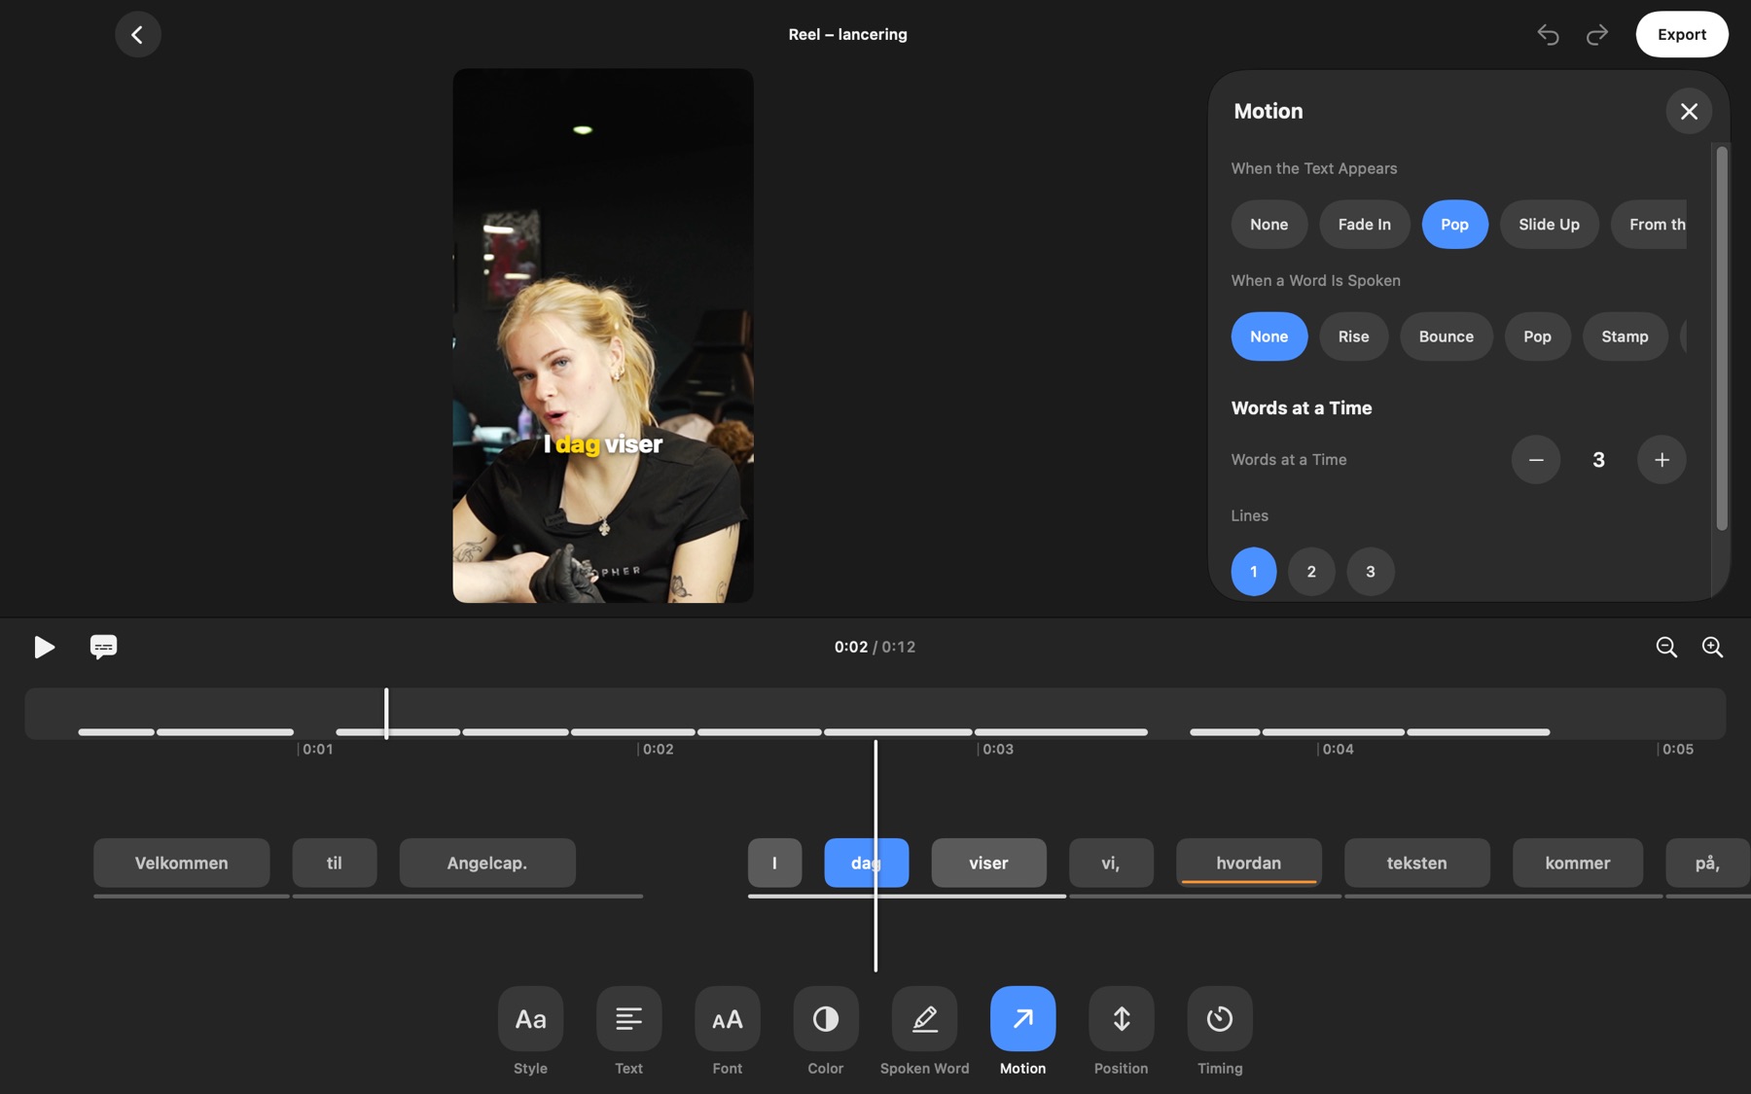Select the word chip 'teksten'

1416,863
